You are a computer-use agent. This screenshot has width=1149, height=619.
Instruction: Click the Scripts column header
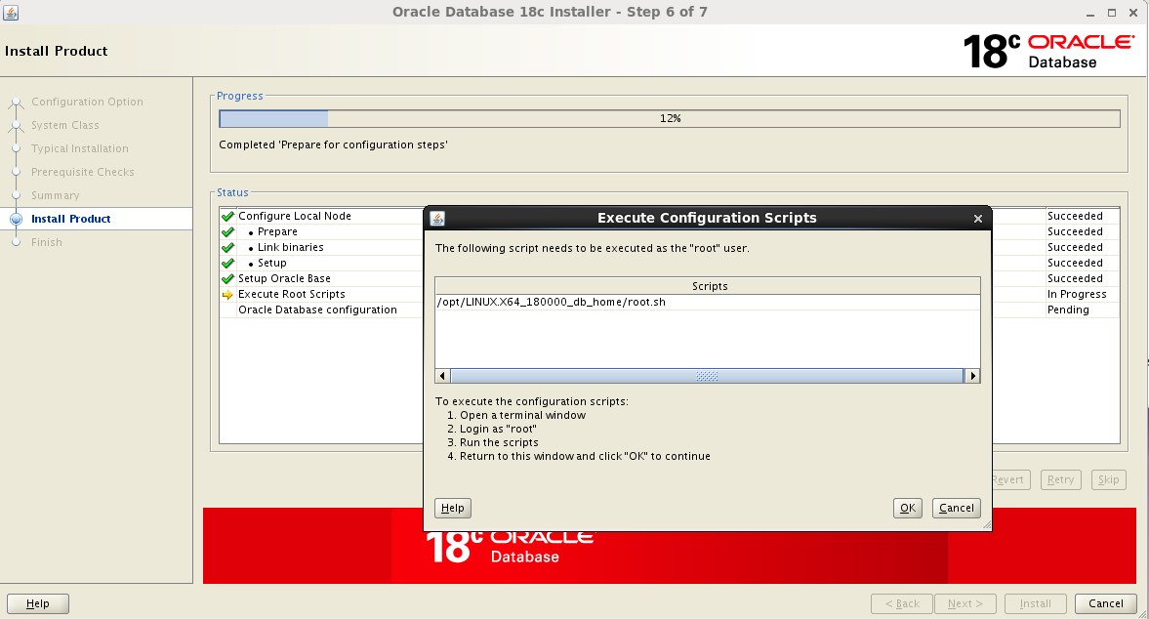tap(707, 286)
